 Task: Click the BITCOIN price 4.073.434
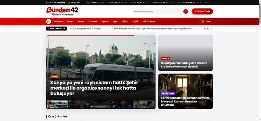pyautogui.click(x=190, y=3)
